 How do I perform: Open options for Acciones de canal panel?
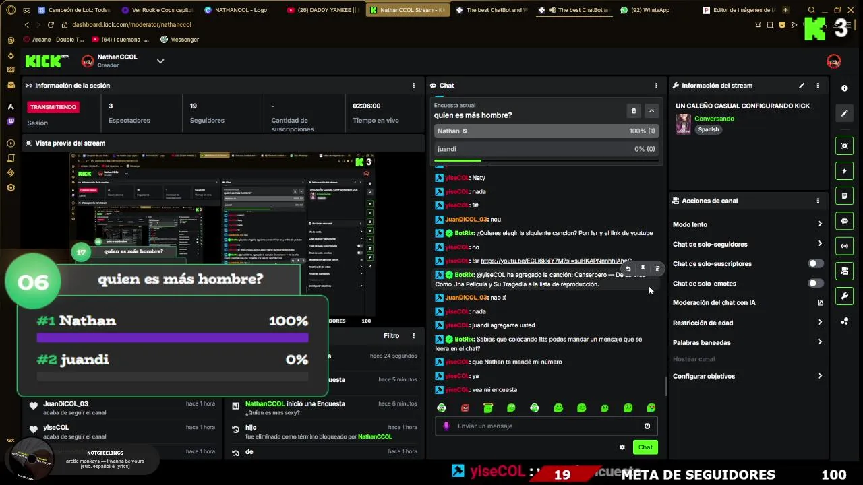point(817,201)
